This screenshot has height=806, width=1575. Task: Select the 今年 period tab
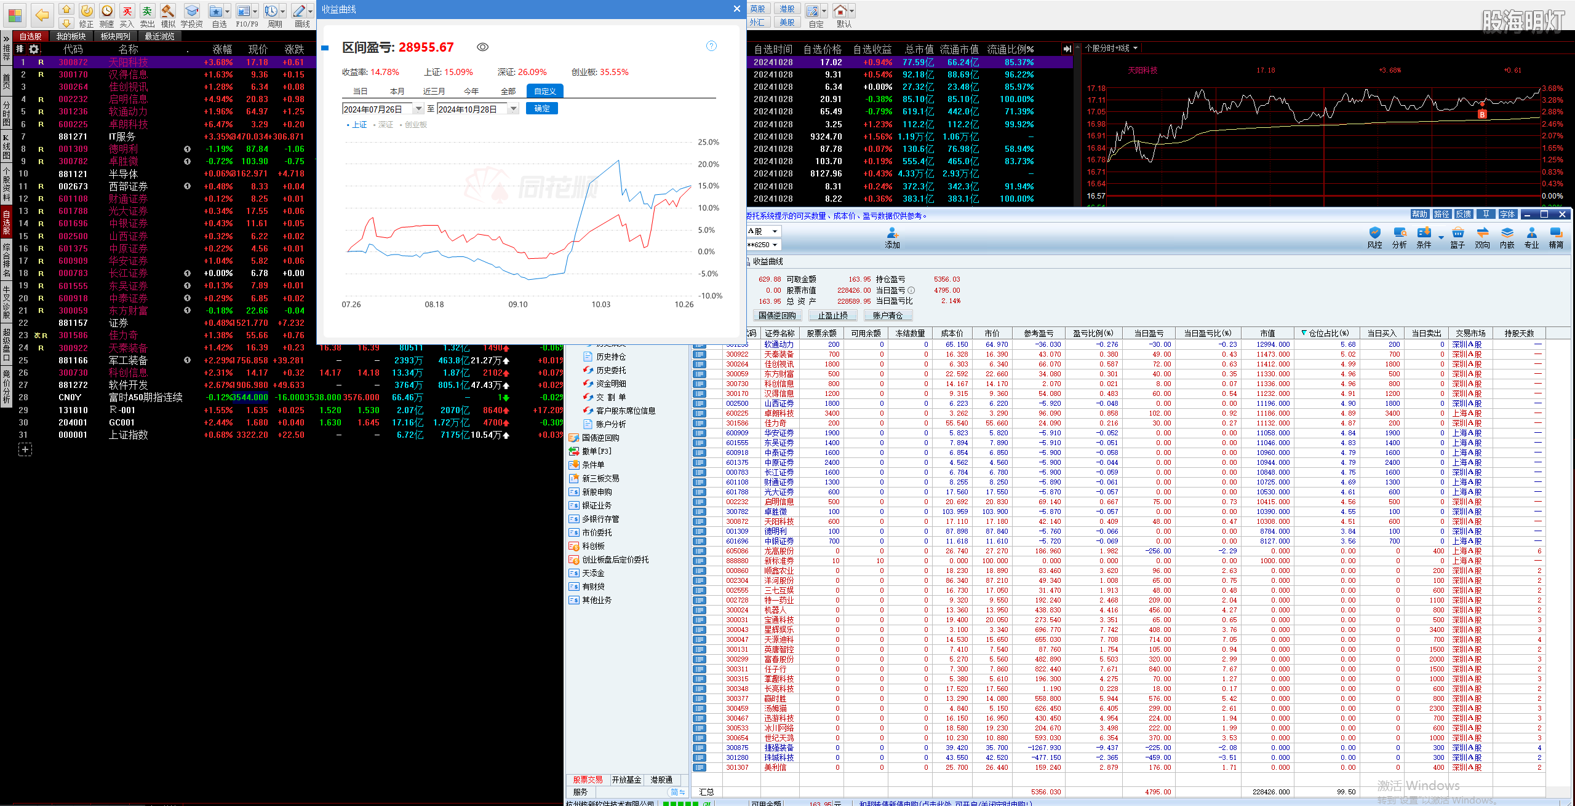click(x=471, y=91)
